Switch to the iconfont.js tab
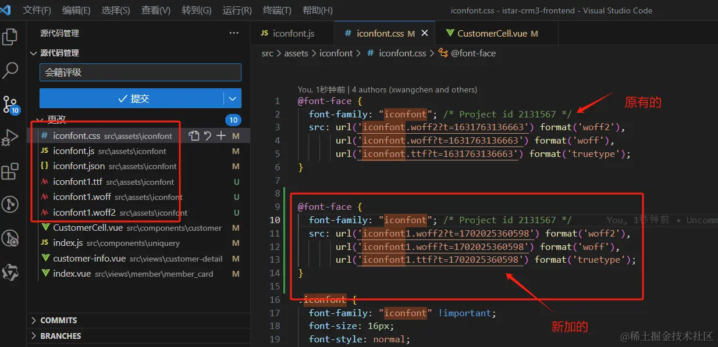The height and width of the screenshot is (347, 718). [293, 33]
